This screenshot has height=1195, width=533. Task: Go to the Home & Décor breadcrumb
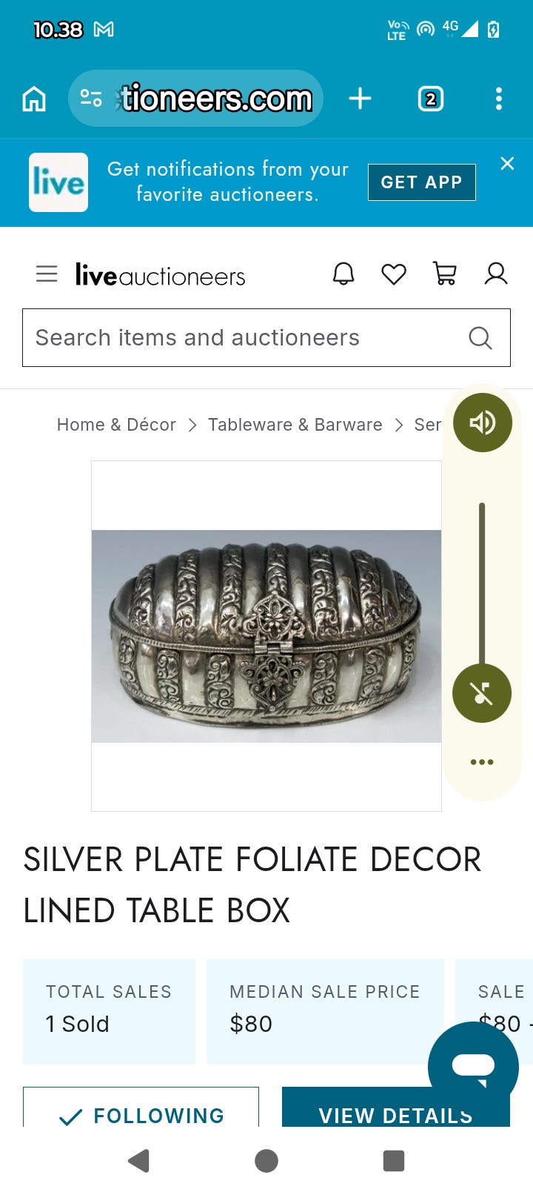click(x=116, y=425)
